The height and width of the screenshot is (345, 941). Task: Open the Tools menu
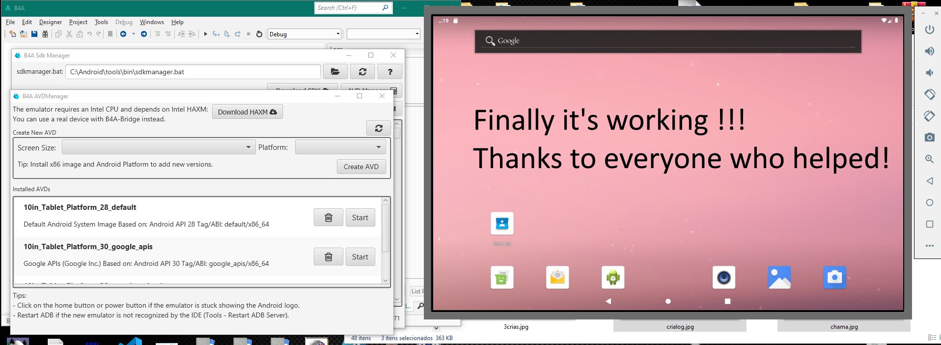101,22
